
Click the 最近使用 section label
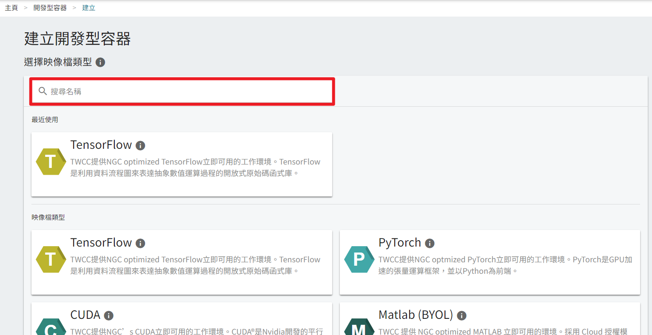coord(45,120)
